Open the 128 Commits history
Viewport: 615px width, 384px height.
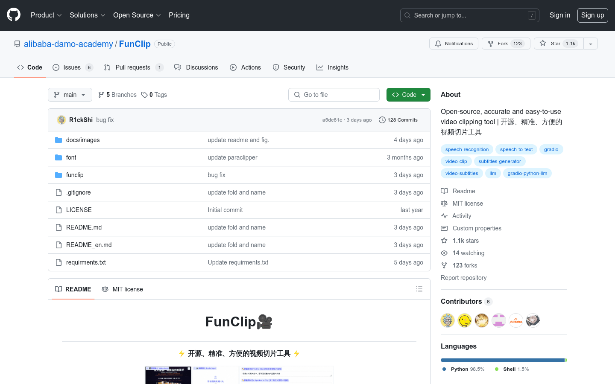(398, 120)
